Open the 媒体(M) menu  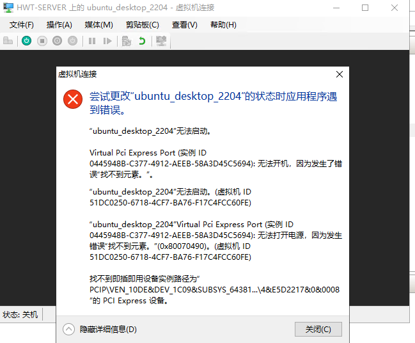pyautogui.click(x=98, y=25)
